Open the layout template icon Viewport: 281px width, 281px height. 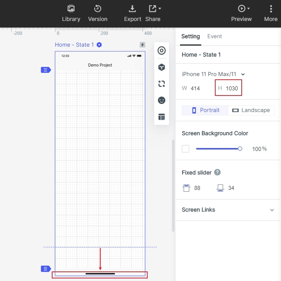coord(162,117)
